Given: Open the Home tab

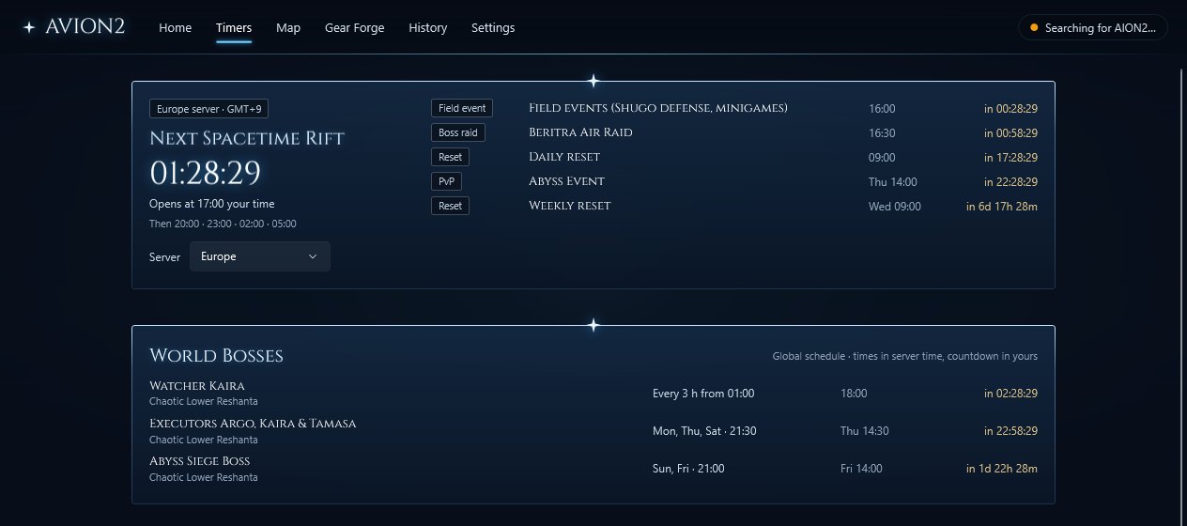Looking at the screenshot, I should (176, 28).
